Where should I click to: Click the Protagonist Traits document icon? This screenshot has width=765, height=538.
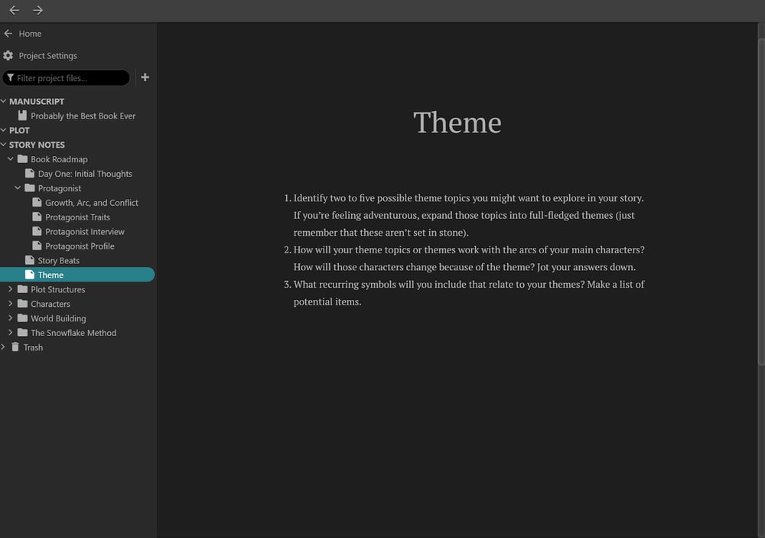coord(37,217)
